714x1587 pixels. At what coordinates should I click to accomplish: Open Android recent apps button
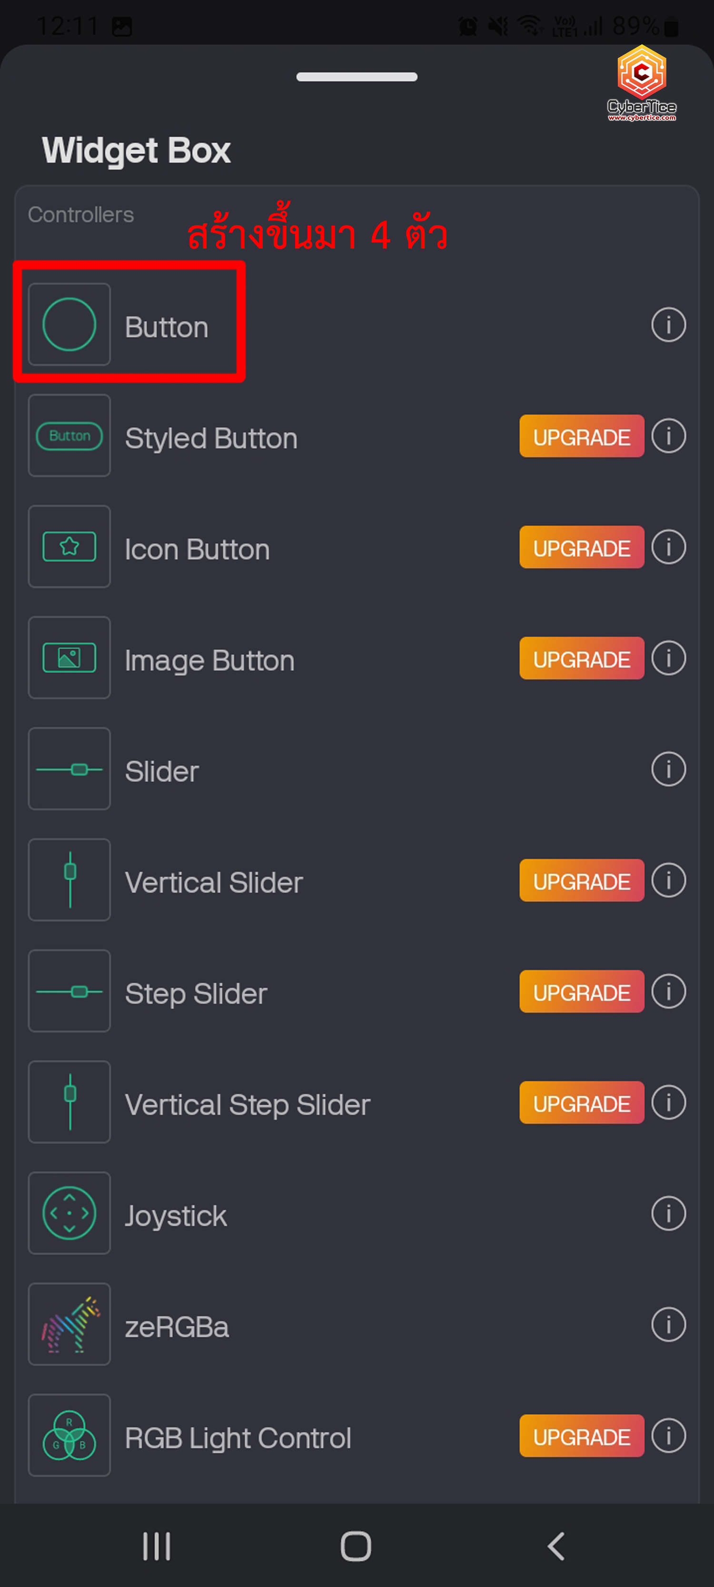157,1546
